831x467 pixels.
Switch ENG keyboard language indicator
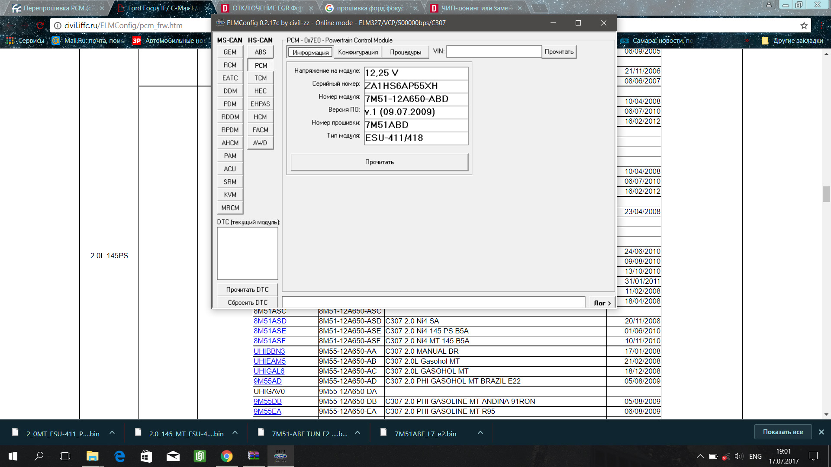pos(755,456)
